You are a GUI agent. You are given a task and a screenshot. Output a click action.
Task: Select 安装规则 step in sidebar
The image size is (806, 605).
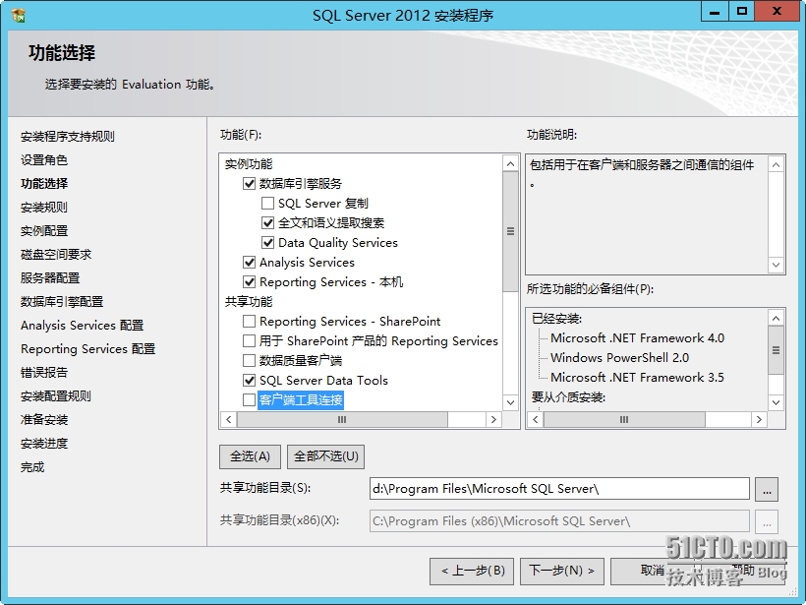pyautogui.click(x=43, y=208)
